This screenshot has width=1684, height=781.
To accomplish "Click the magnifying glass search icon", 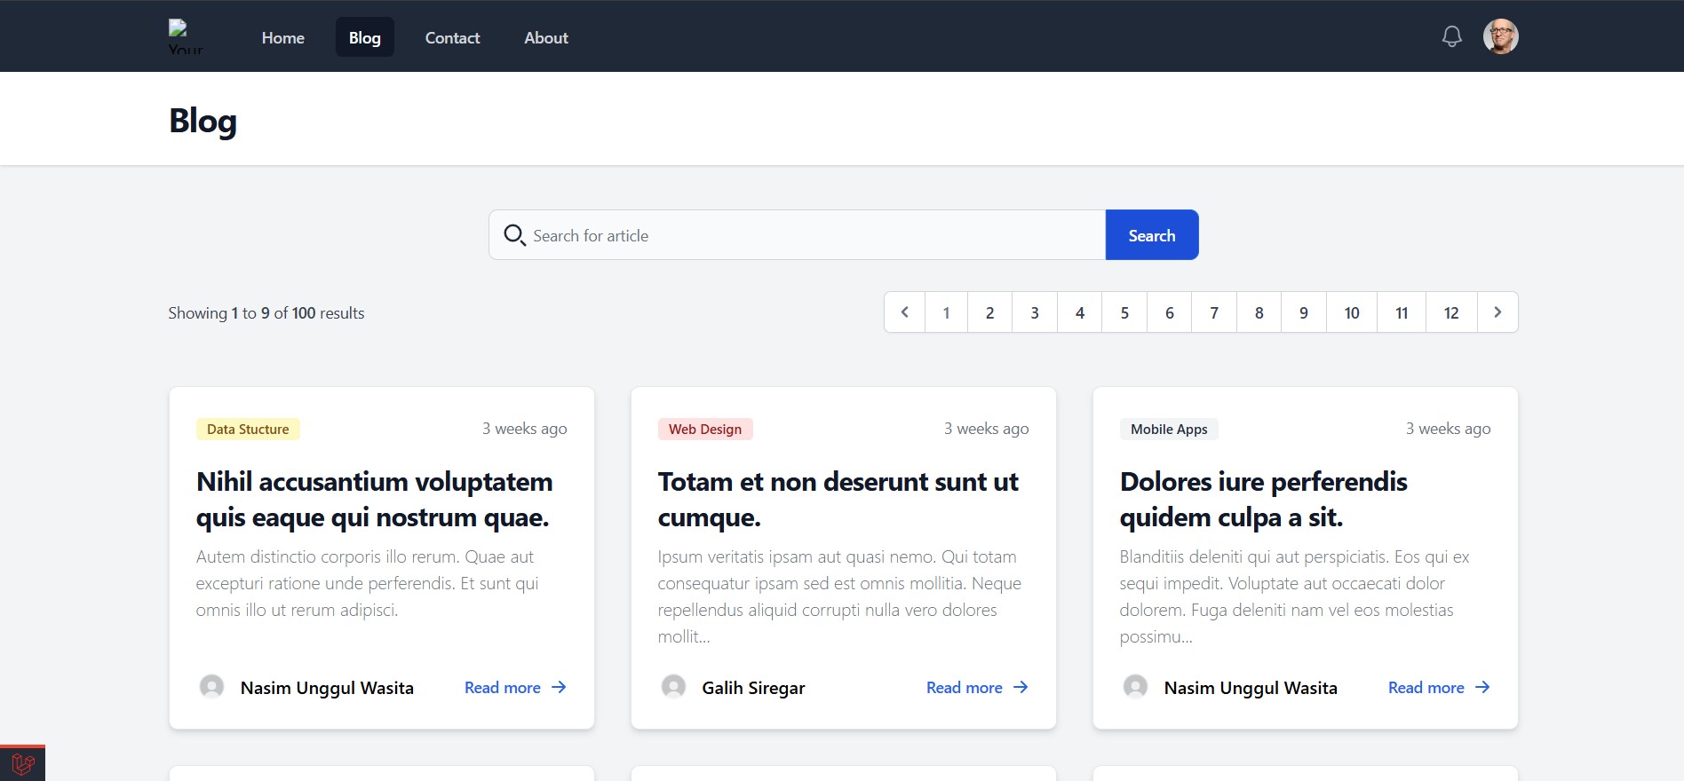I will pyautogui.click(x=514, y=235).
